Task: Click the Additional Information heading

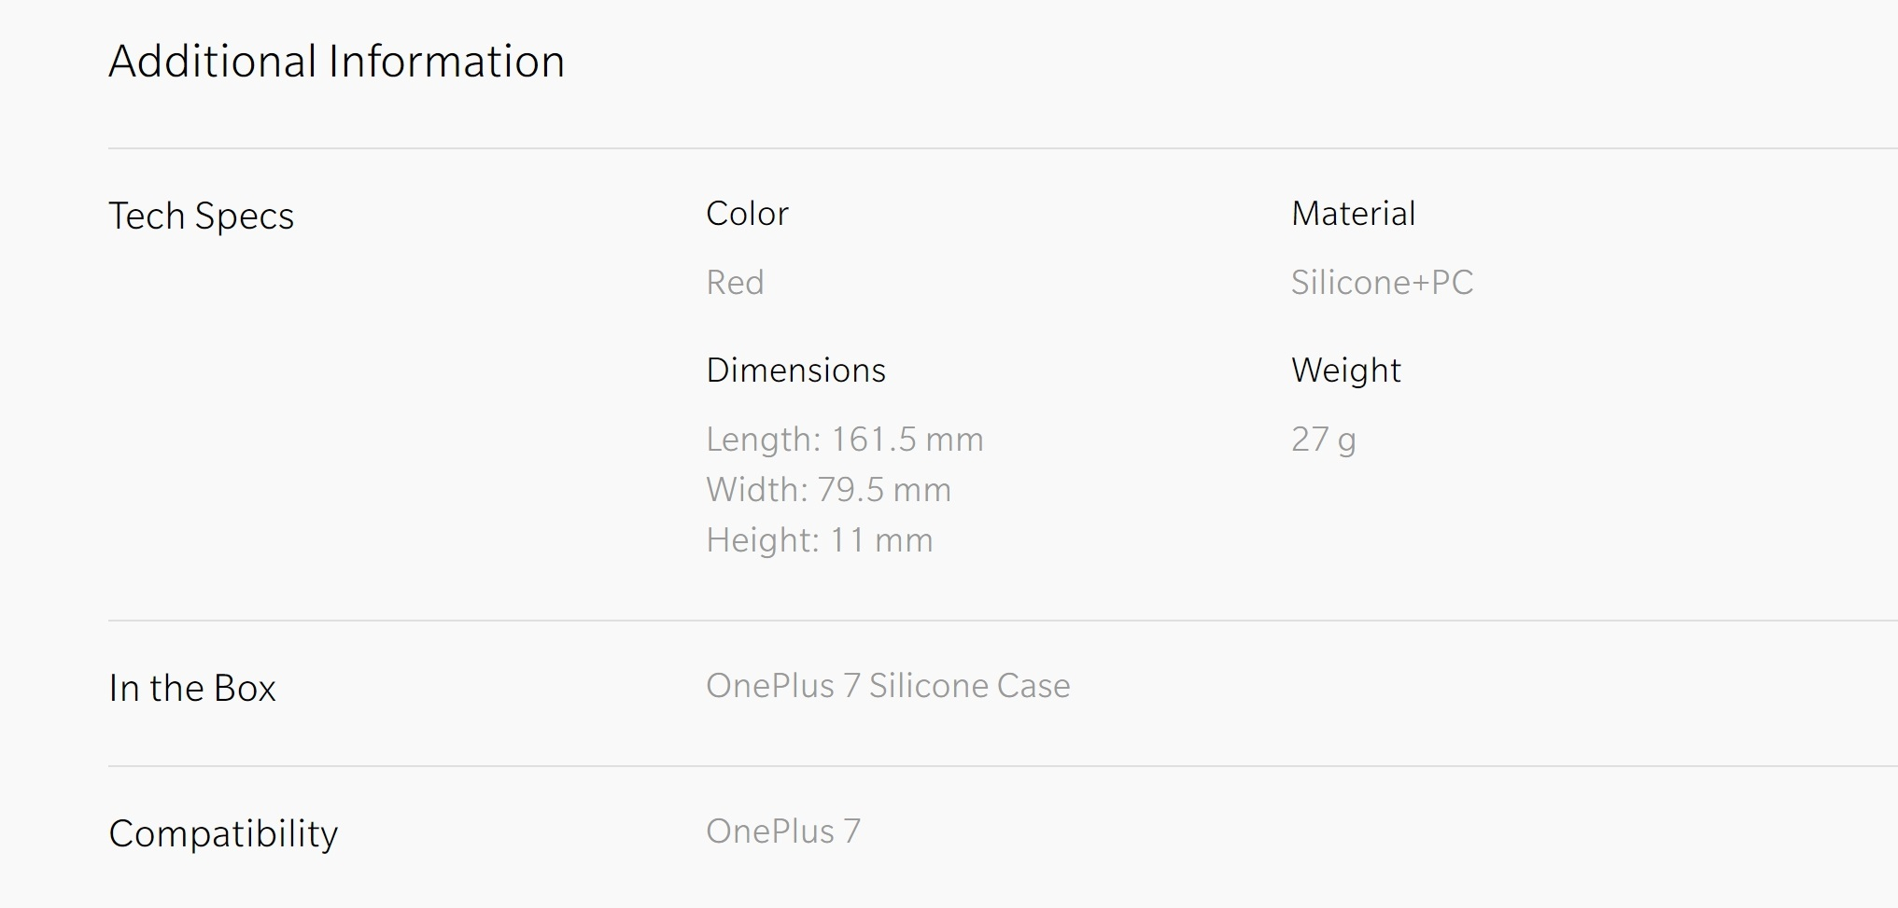Action: tap(336, 62)
